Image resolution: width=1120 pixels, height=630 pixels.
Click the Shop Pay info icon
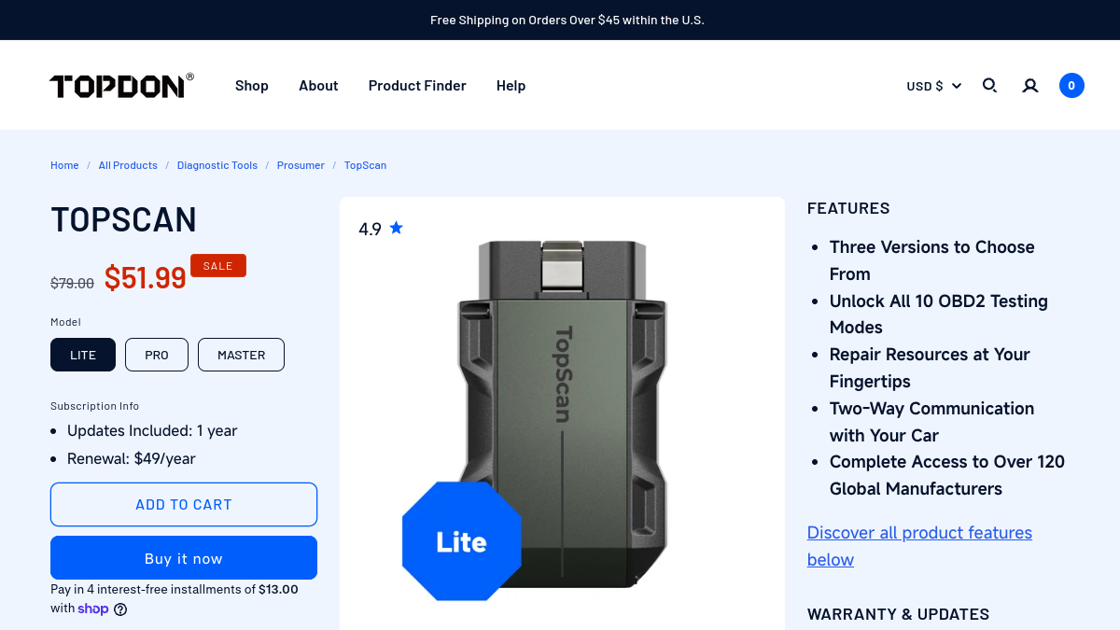pos(120,609)
